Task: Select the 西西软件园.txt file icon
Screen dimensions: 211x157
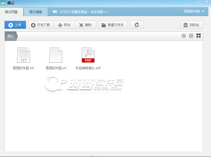Action: click(x=24, y=55)
